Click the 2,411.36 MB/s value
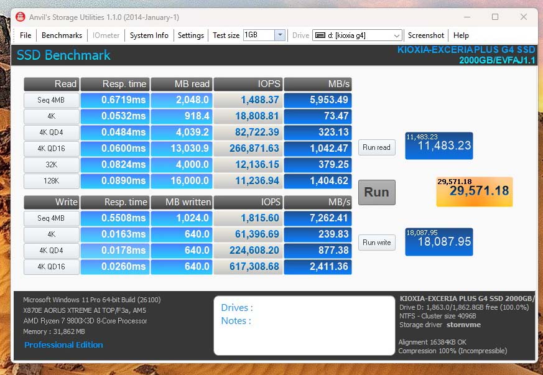Screen dimensions: 543x375 point(318,267)
